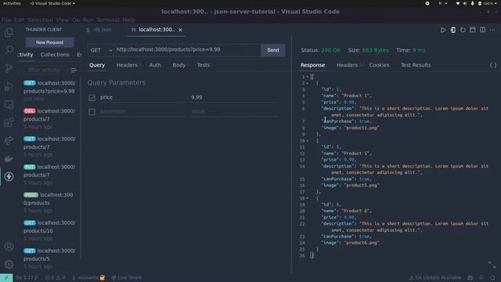Open the GET localhost:3000/products/10 activity entry
This screenshot has height=282, width=501.
point(49,230)
